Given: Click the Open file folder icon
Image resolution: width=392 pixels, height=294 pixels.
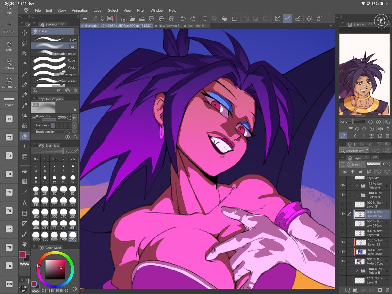Looking at the screenshot, I should coord(132,18).
